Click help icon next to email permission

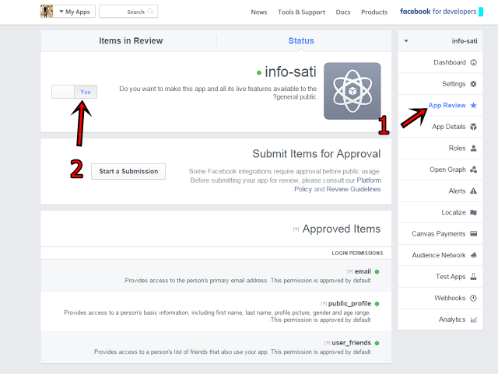pyautogui.click(x=350, y=271)
